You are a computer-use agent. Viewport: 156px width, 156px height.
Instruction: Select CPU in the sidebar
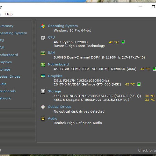click(x=2, y=40)
